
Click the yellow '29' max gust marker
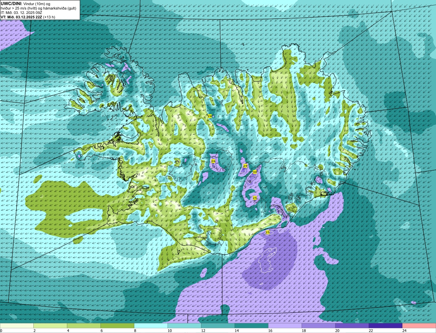(x=245, y=166)
